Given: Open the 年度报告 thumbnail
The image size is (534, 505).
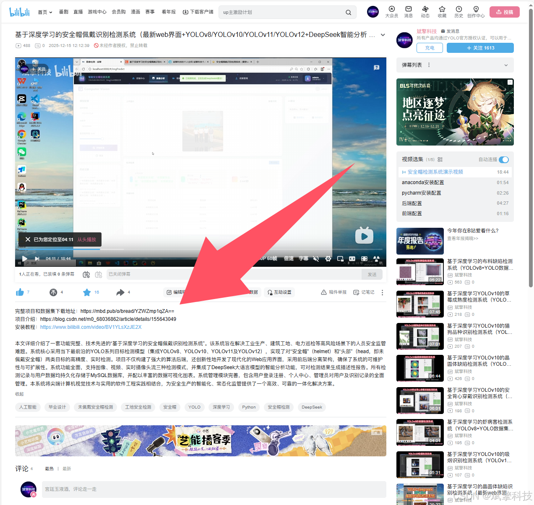Looking at the screenshot, I should coord(420,241).
